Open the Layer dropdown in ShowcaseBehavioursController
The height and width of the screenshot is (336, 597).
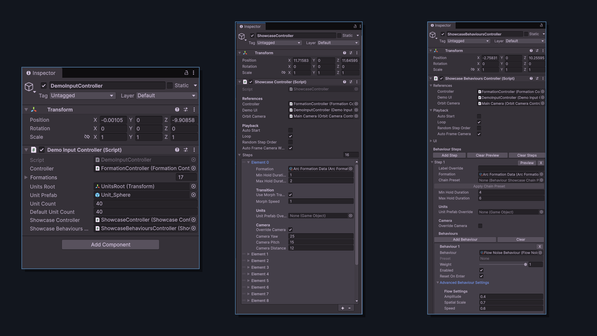525,41
